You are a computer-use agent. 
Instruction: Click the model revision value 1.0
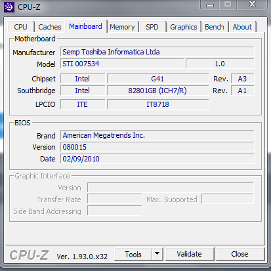[220, 64]
